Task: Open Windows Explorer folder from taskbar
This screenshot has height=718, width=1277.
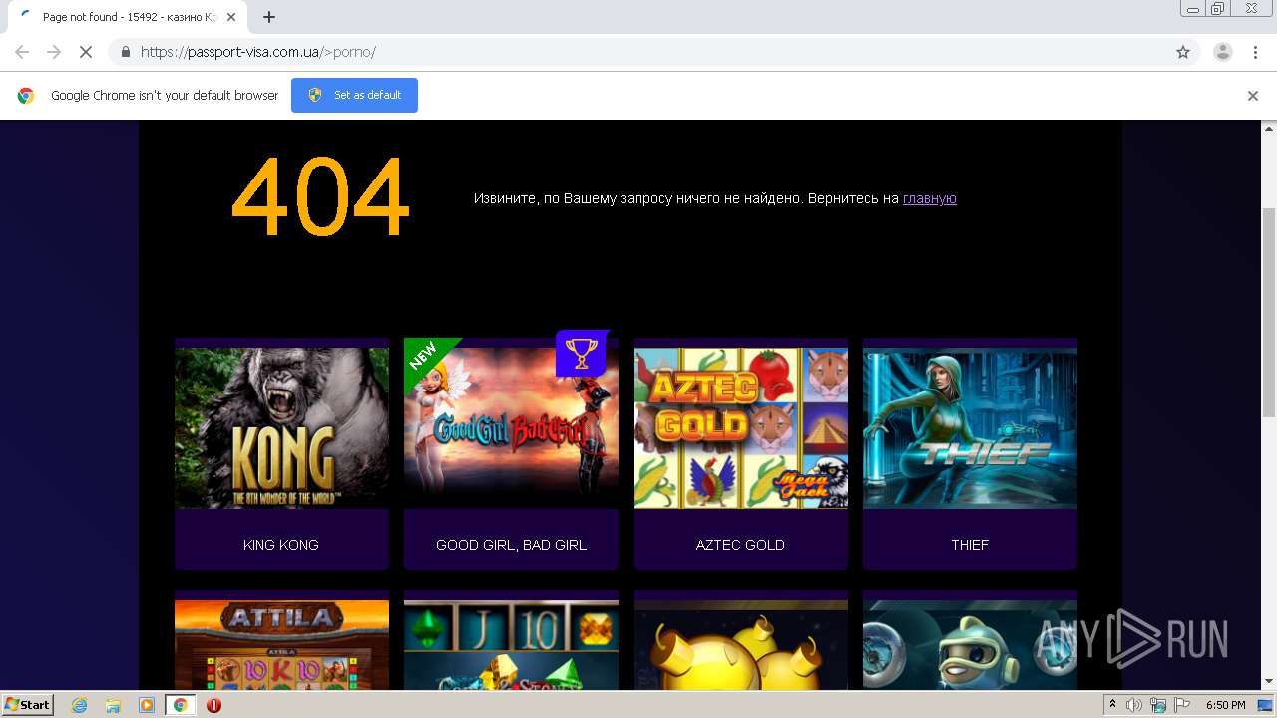Action: pyautogui.click(x=113, y=705)
